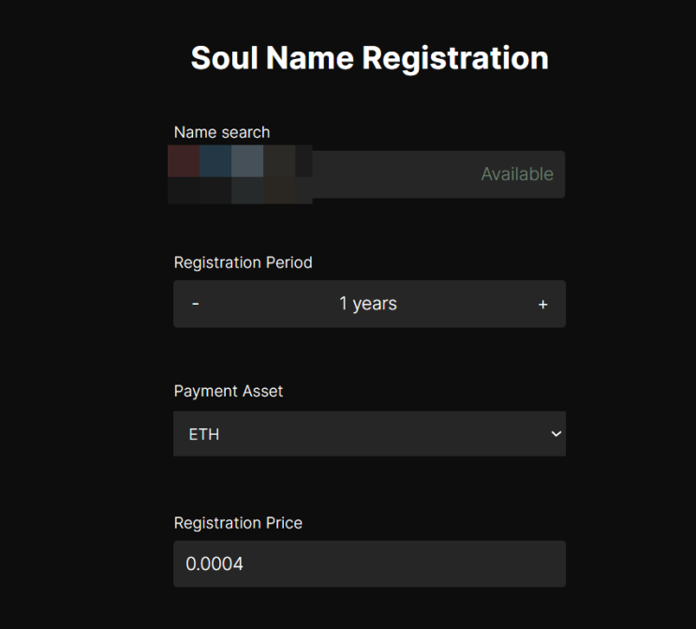
Task: Open the Payment Asset dropdown
Action: pyautogui.click(x=369, y=434)
